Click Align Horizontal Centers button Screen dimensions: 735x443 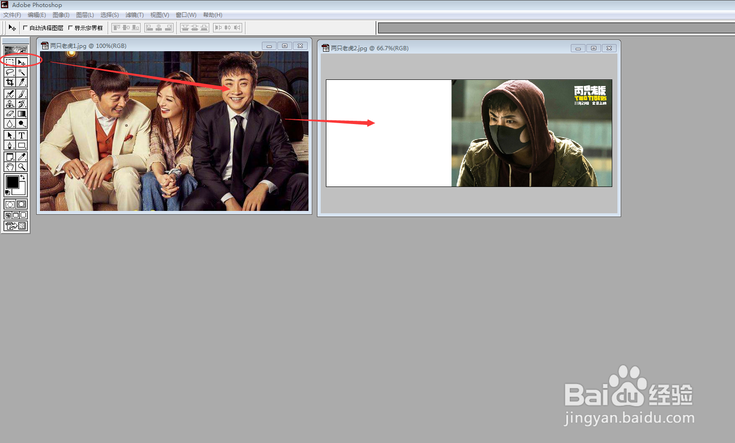coord(159,28)
